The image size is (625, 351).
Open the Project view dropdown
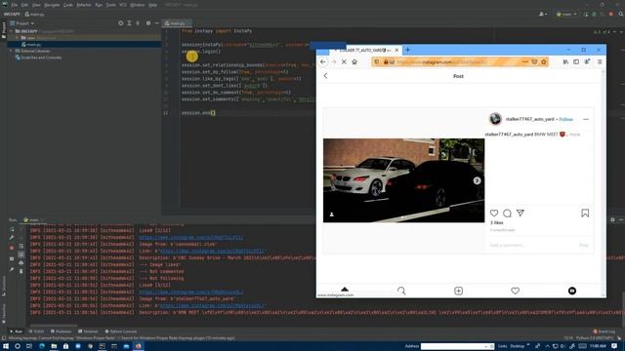coord(21,23)
